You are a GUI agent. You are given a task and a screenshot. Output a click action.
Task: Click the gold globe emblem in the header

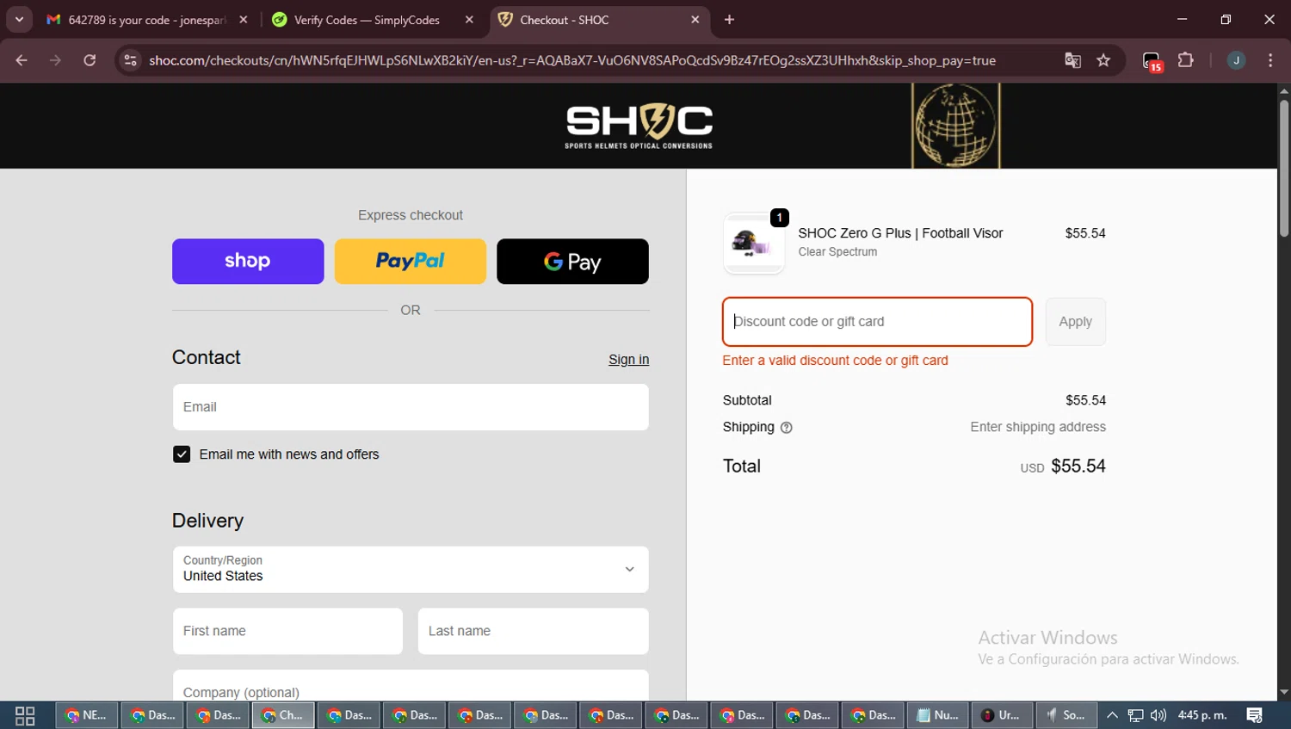[x=955, y=126]
